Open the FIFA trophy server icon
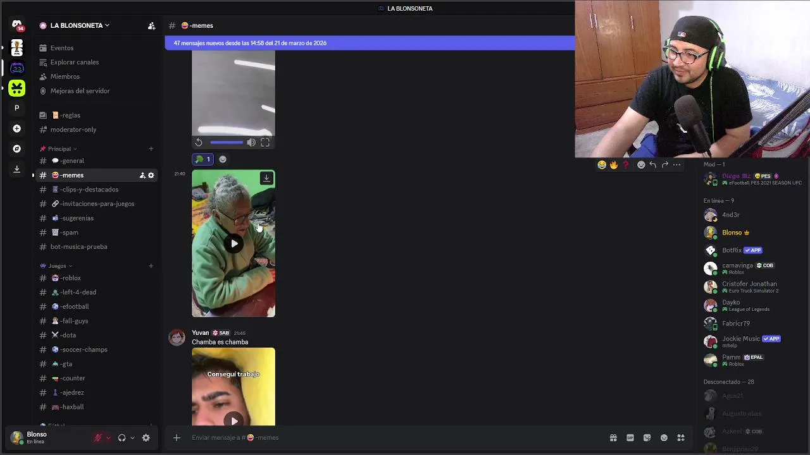810x455 pixels. click(x=17, y=48)
